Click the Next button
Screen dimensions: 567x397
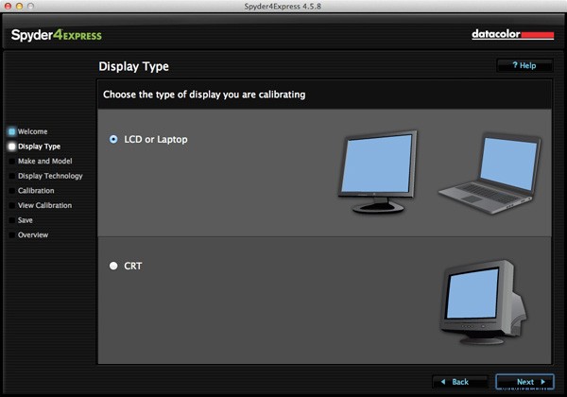524,382
